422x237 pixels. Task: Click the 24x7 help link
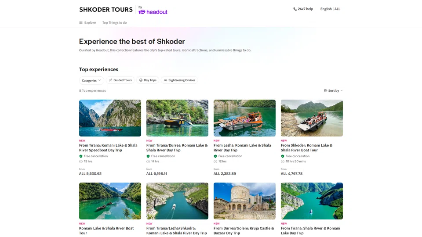click(x=303, y=9)
